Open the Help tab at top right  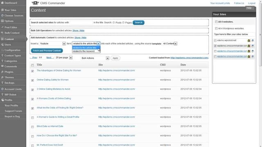tap(249, 8)
